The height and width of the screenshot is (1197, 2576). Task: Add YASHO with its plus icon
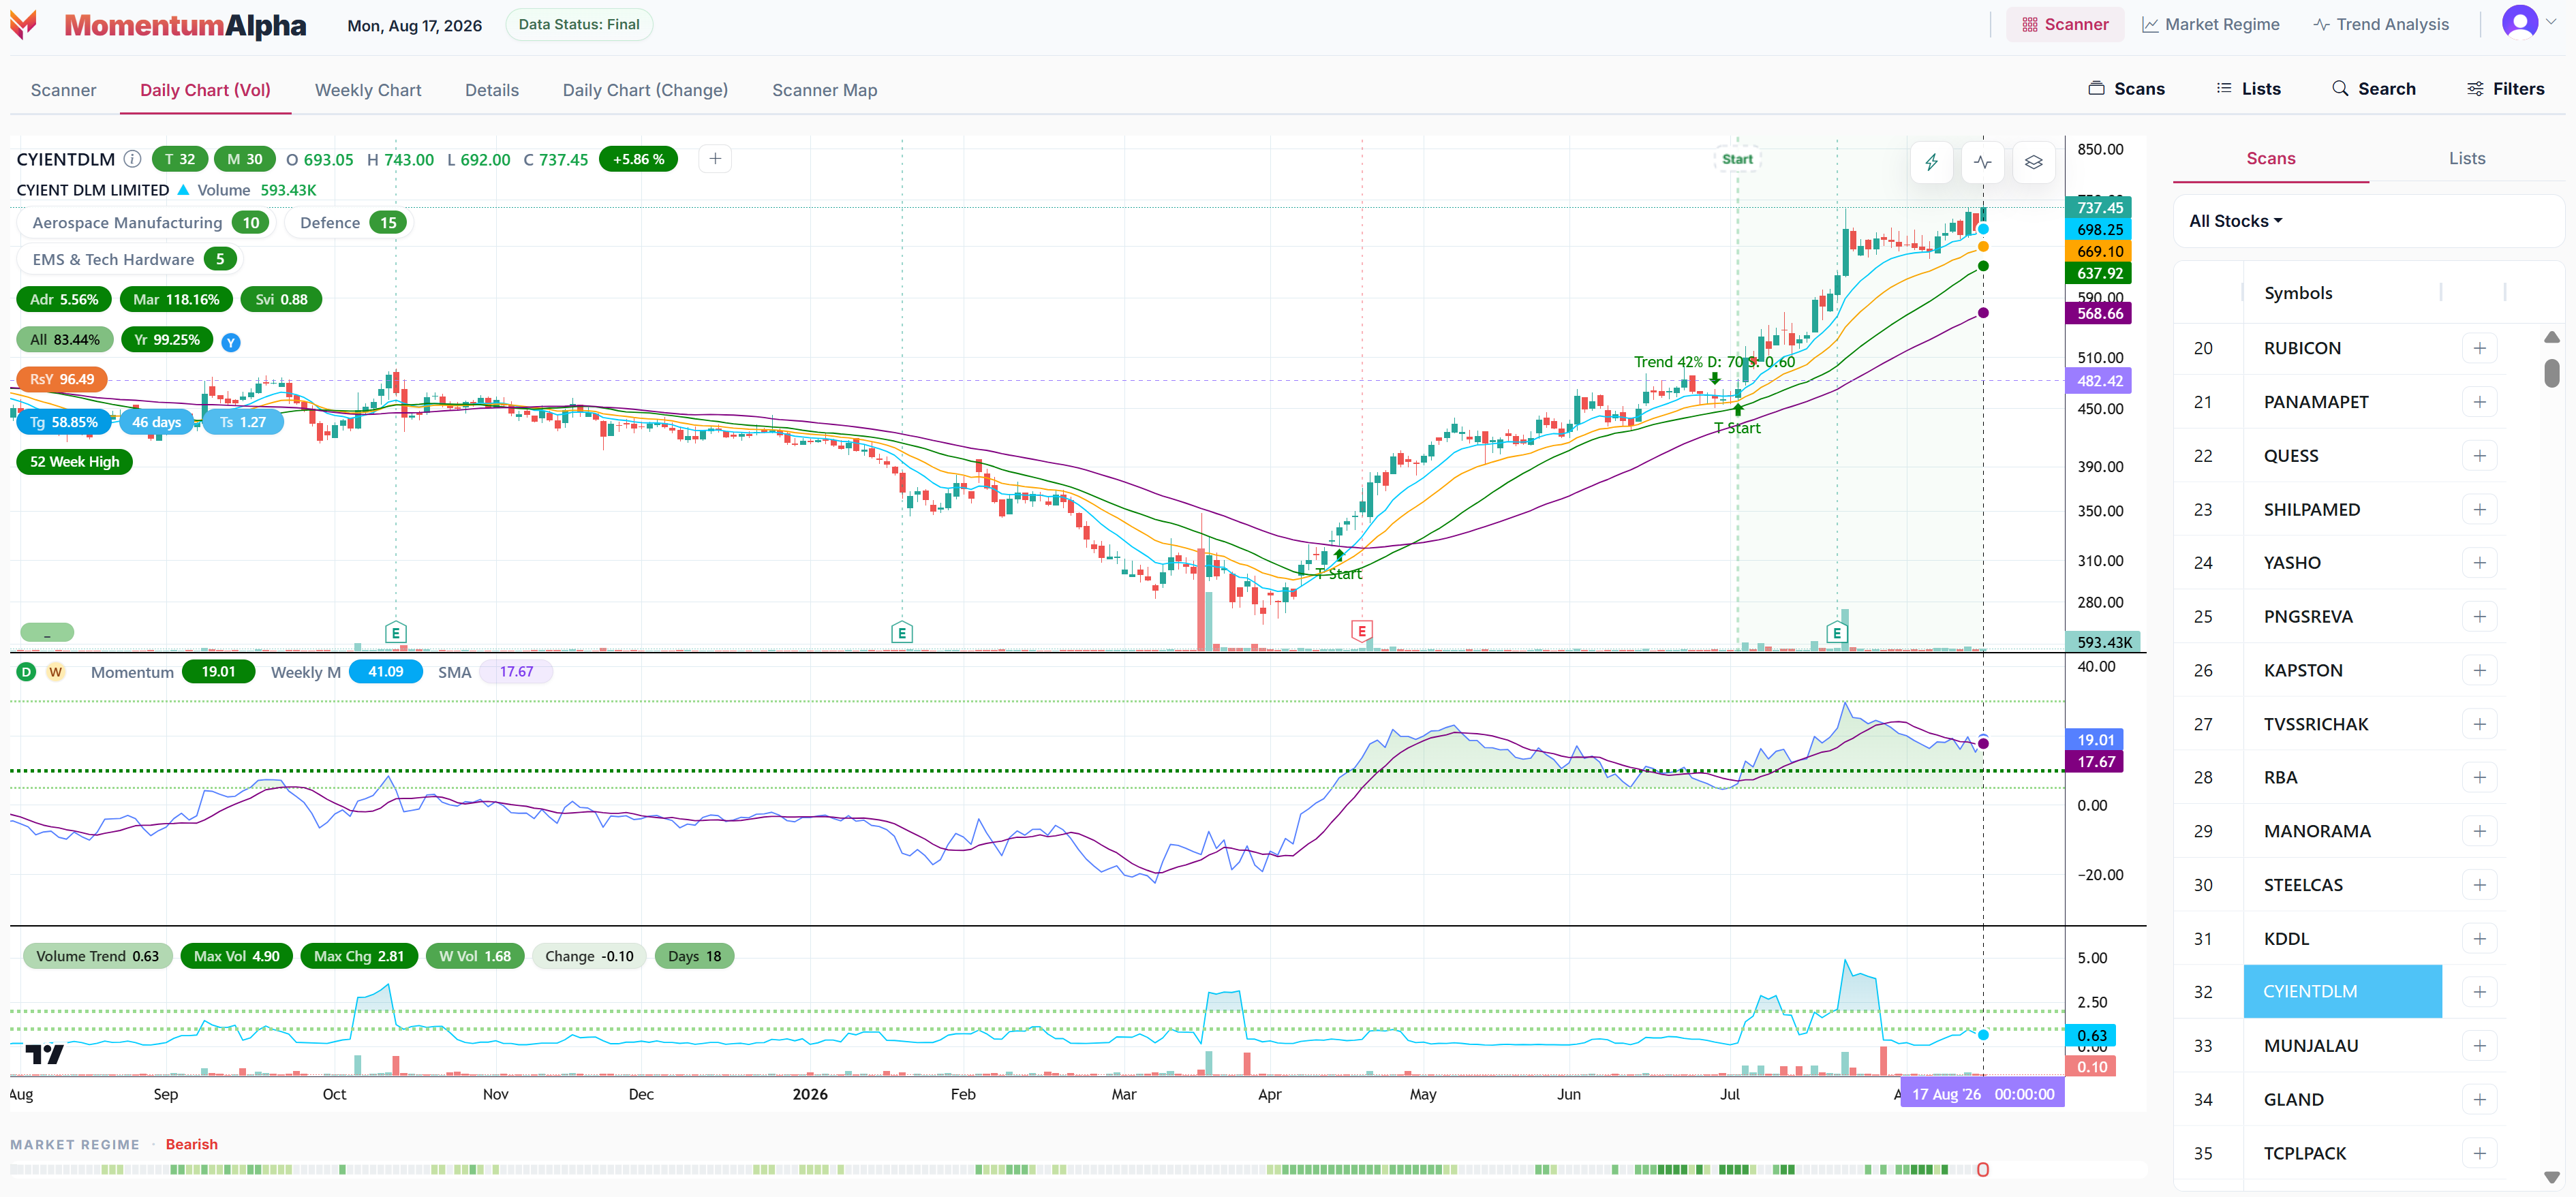[x=2479, y=563]
